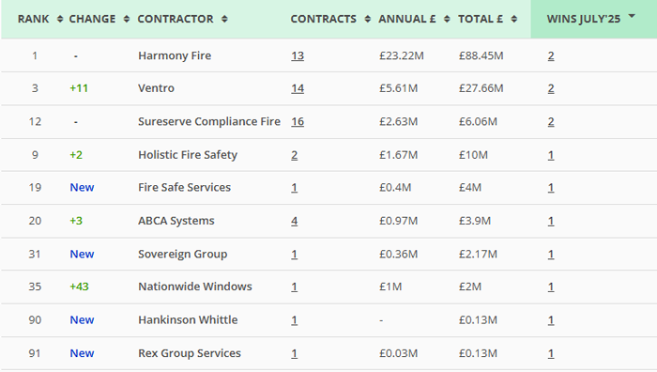Open Ventro's 14 contracts link
This screenshot has height=372, width=657.
[298, 88]
